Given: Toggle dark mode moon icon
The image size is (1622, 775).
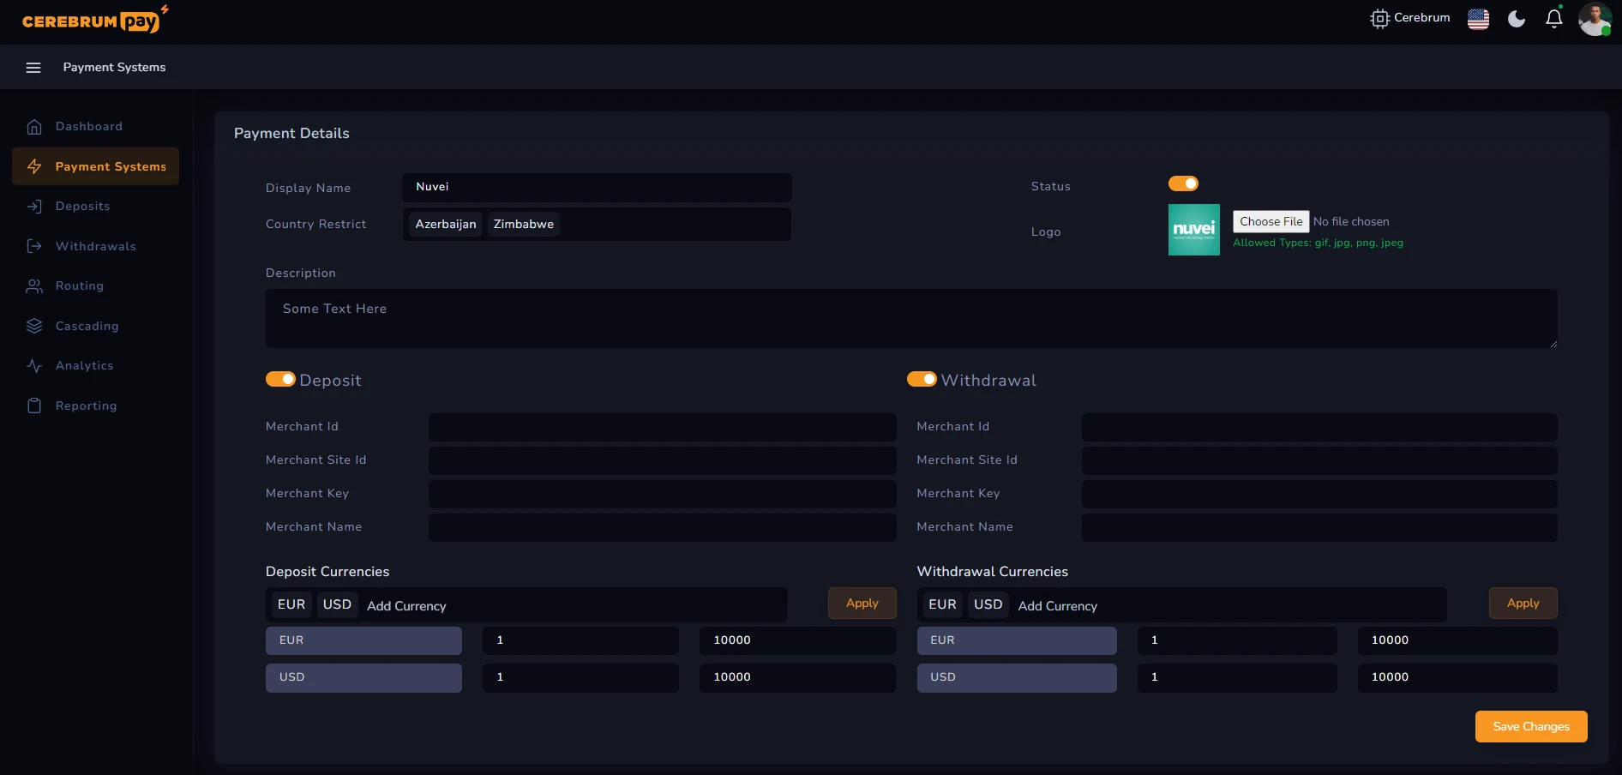Looking at the screenshot, I should tap(1517, 19).
